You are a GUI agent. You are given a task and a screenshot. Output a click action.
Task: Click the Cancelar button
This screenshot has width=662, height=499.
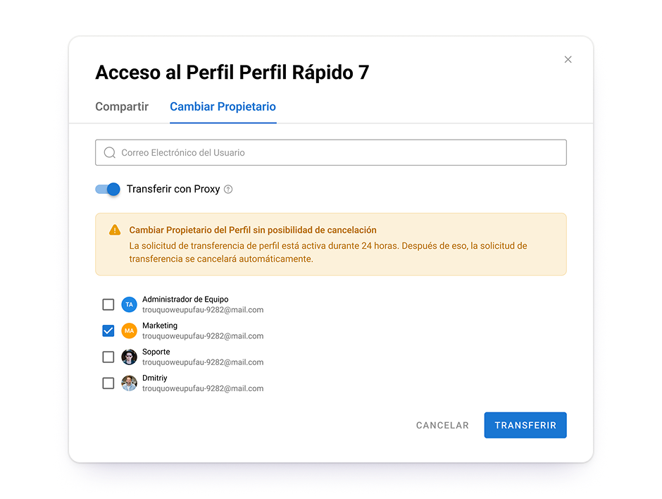click(x=442, y=426)
